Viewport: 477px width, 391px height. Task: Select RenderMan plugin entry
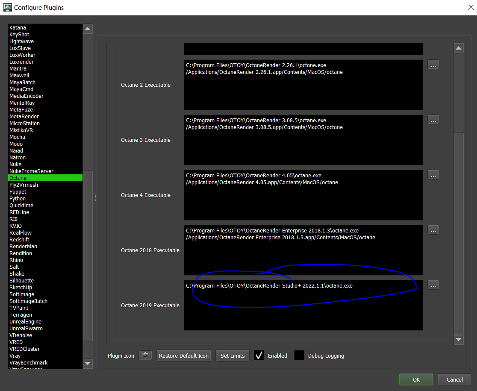point(45,247)
